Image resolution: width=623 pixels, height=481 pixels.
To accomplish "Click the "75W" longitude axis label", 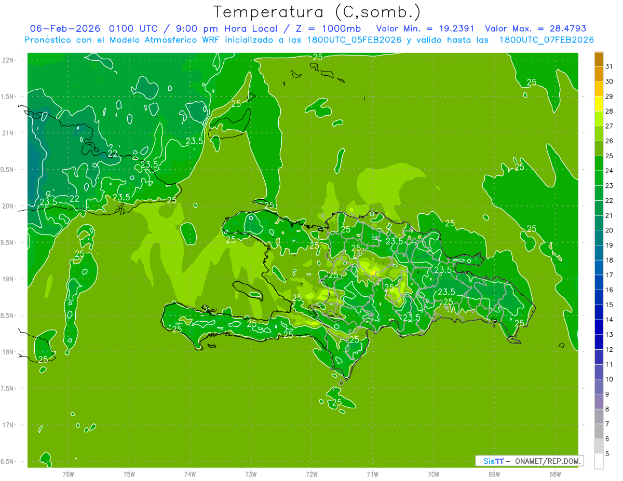I will (x=129, y=474).
